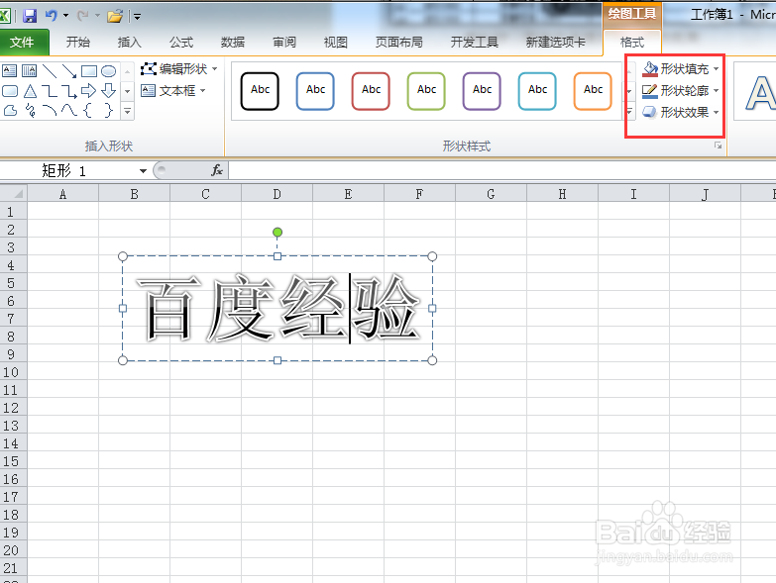Select column D header

[277, 194]
